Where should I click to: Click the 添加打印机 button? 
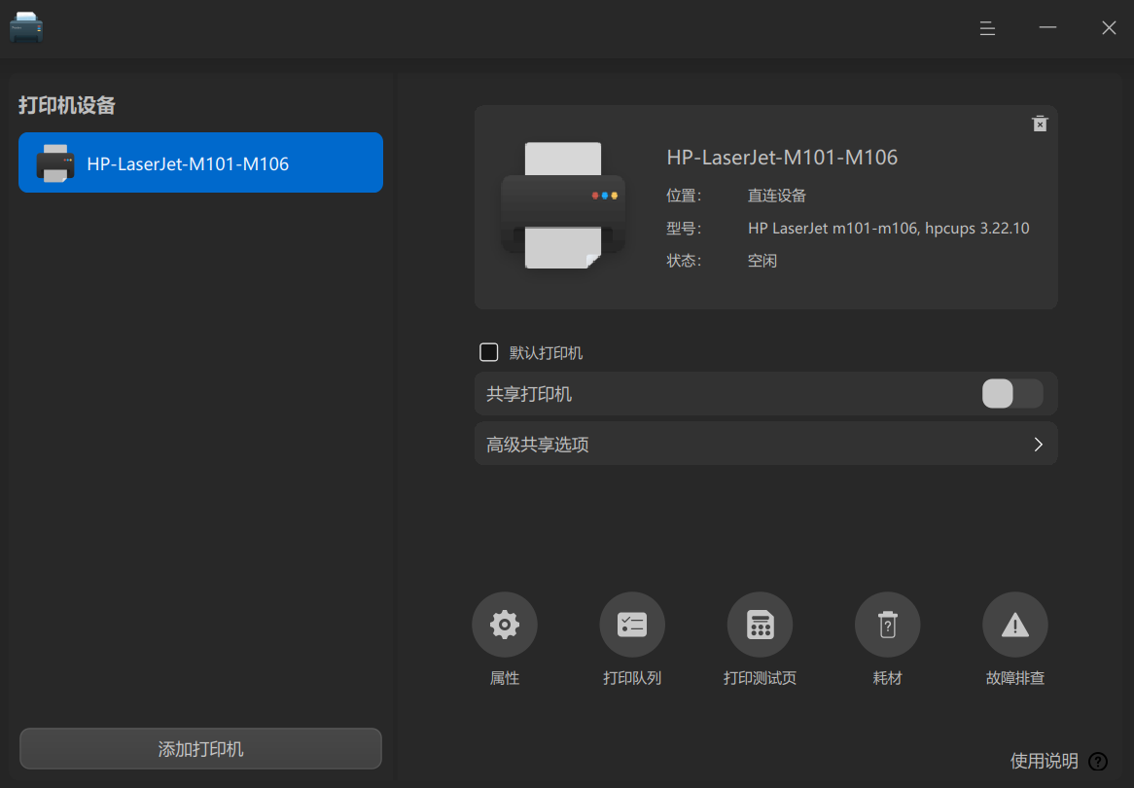coord(200,748)
